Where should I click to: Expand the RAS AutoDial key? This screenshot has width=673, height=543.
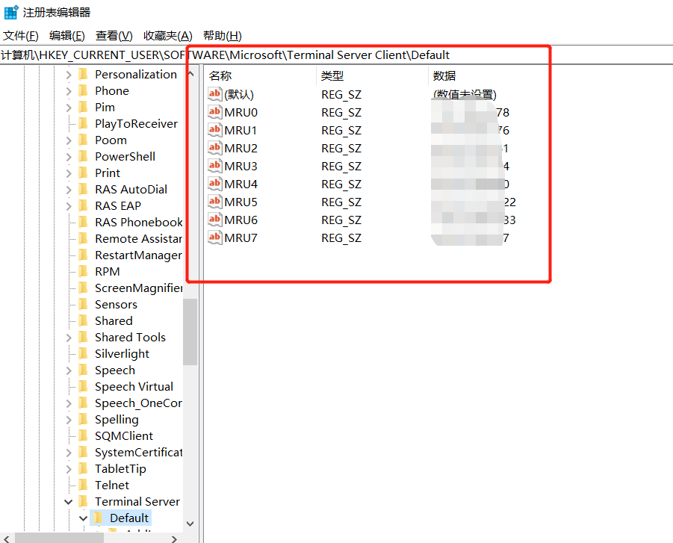coord(69,190)
